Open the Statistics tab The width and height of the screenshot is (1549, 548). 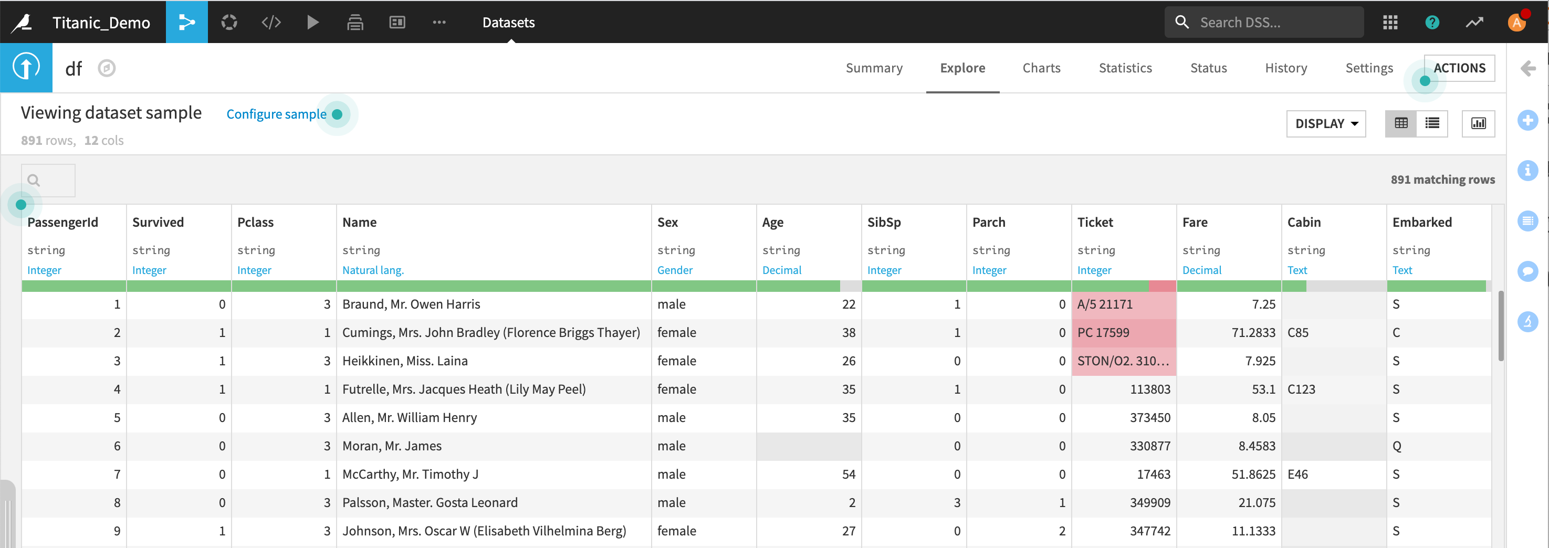click(x=1124, y=68)
